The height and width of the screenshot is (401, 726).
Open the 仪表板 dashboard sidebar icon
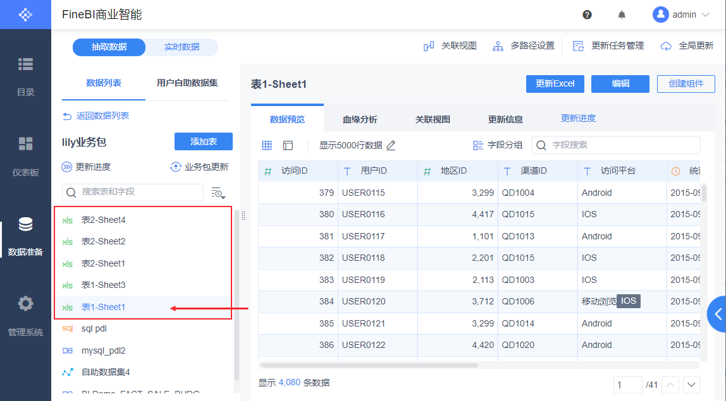pos(25,144)
